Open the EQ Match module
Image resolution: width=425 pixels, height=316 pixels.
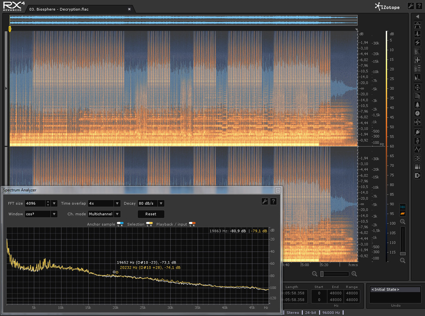tap(418, 96)
